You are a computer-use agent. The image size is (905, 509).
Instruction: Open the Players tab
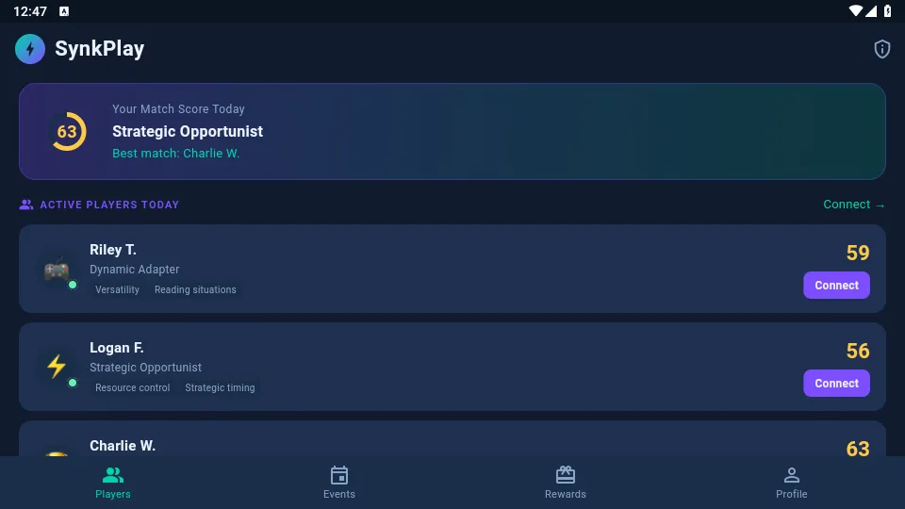coord(113,483)
